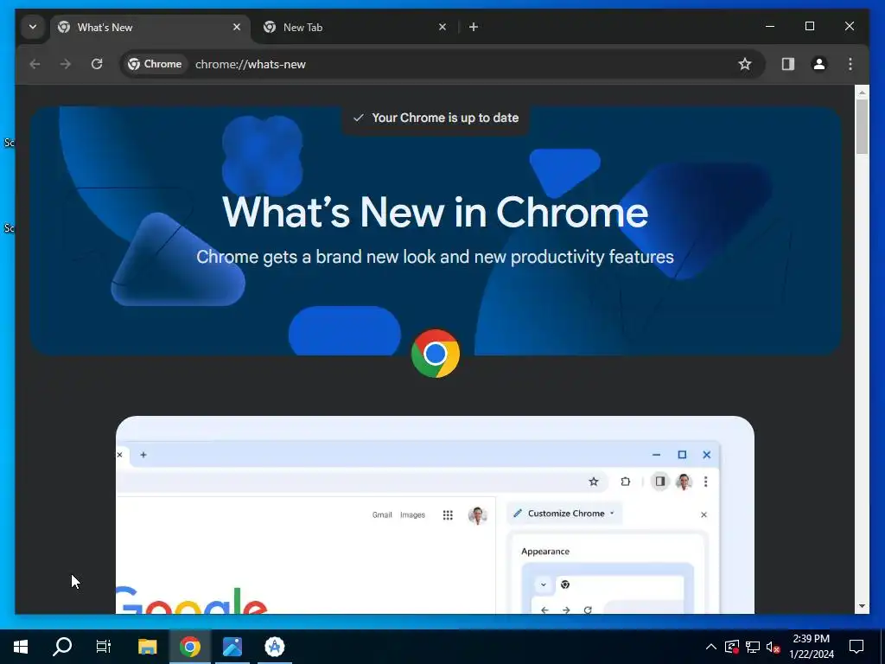Viewport: 885px width, 664px height.
Task: Close the Customize Chrome panel in preview
Action: (x=704, y=514)
